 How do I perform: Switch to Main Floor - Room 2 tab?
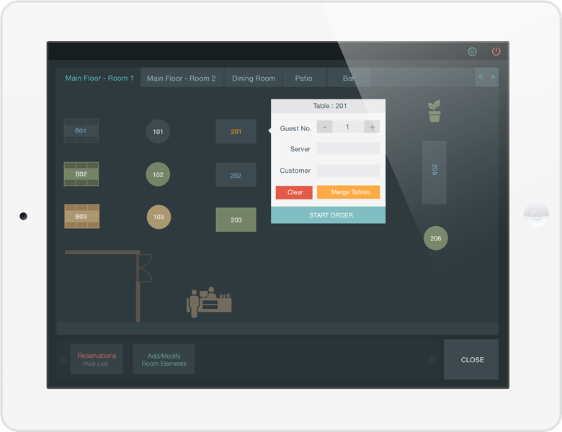[182, 78]
